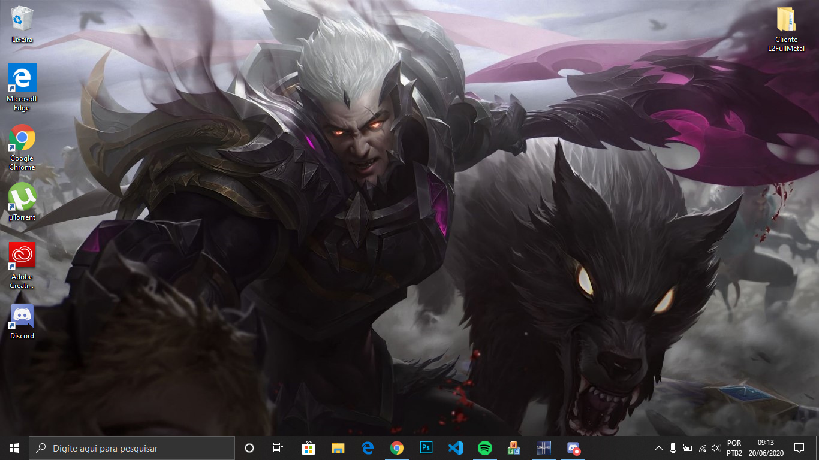
Task: Open File Explorer from the taskbar
Action: point(338,448)
